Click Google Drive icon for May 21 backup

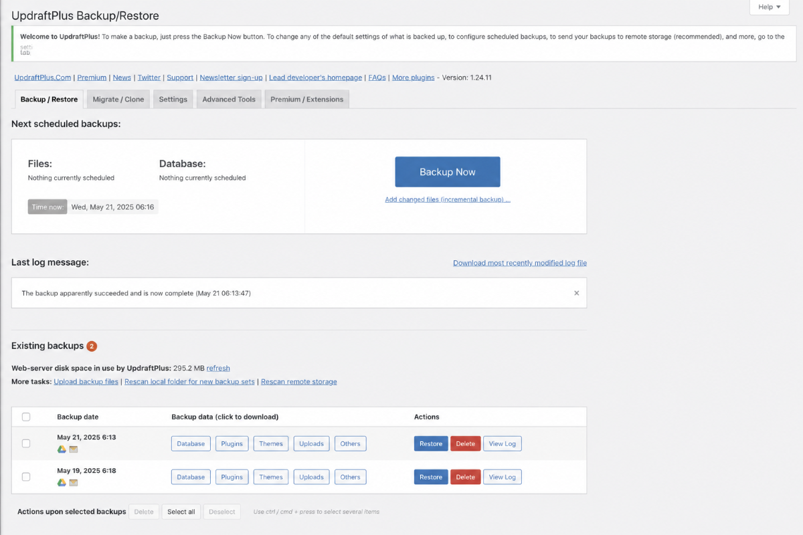(61, 449)
